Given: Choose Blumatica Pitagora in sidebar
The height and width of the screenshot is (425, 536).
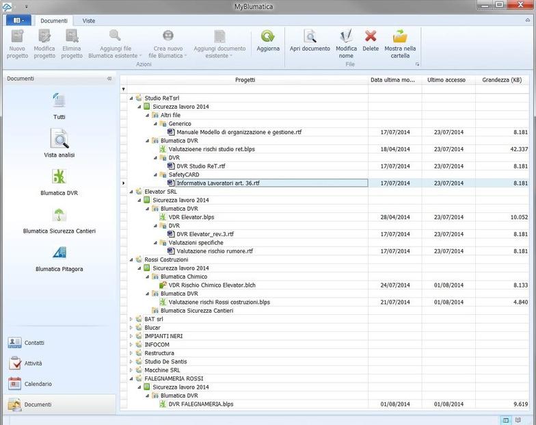Looking at the screenshot, I should tap(59, 254).
